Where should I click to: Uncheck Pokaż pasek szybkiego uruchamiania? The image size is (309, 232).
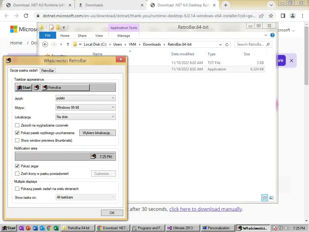tap(17, 133)
